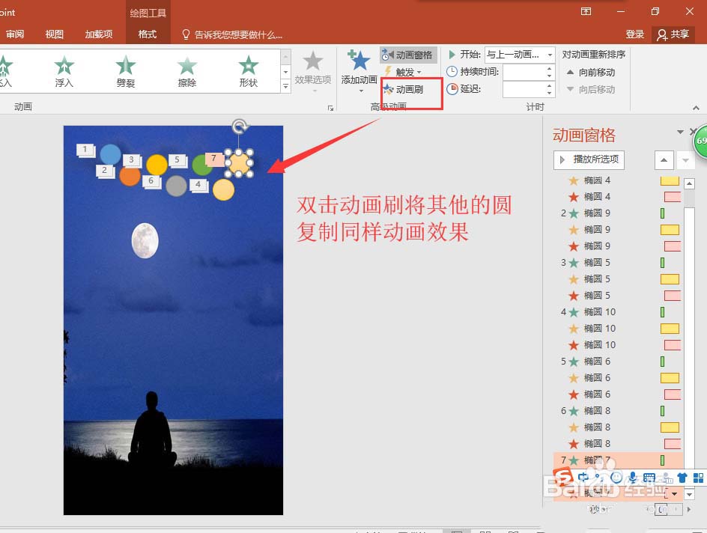Open the 效果选项 (Effect Options) menu
The height and width of the screenshot is (533, 707).
[x=313, y=70]
